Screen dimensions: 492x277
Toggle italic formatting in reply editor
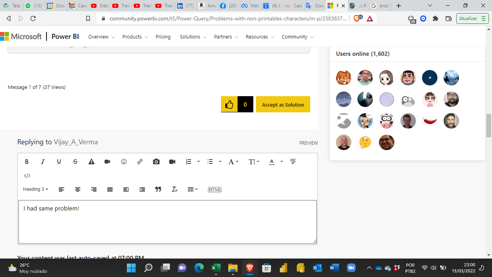tap(43, 162)
